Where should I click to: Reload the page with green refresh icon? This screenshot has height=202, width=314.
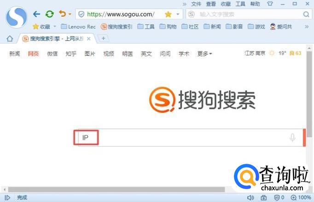pos(49,14)
